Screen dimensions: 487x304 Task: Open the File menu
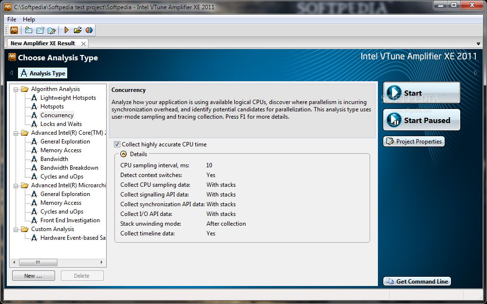[x=12, y=19]
